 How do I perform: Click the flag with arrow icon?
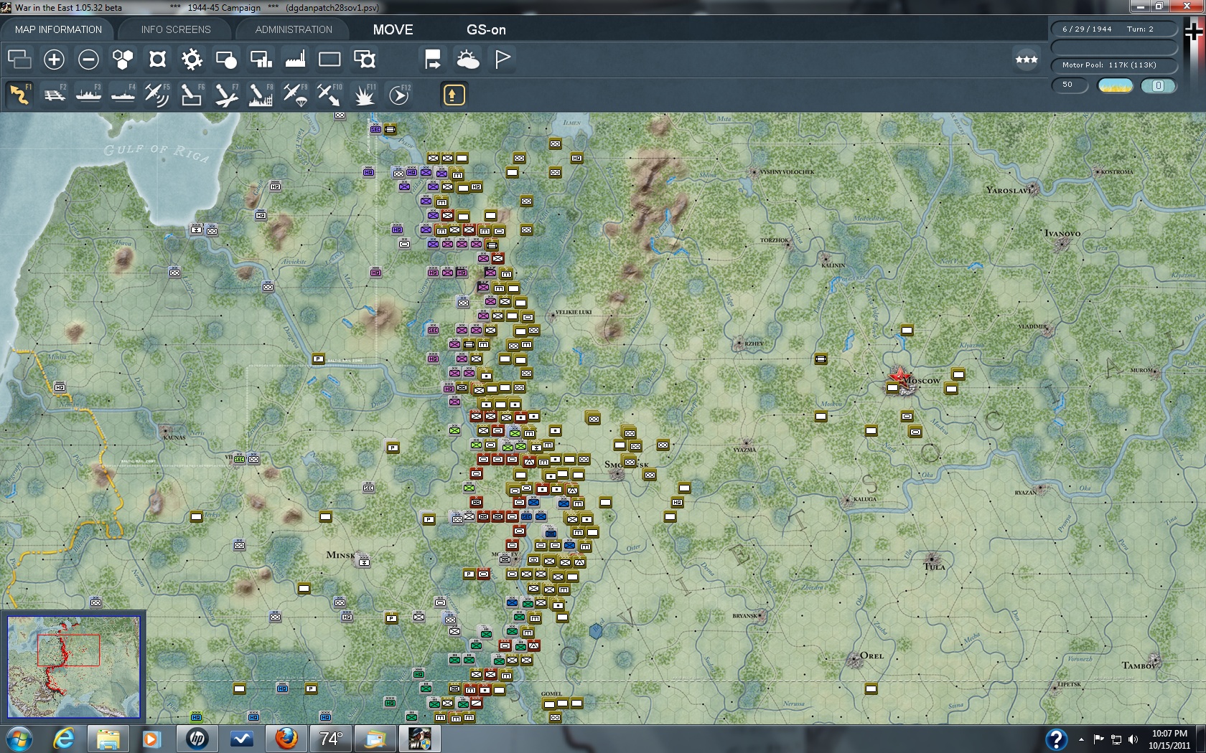(433, 59)
